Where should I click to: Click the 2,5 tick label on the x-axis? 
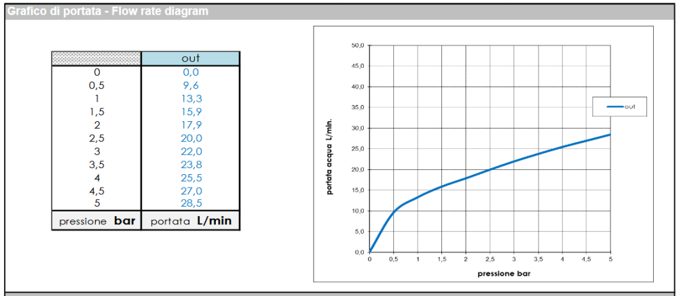point(490,259)
